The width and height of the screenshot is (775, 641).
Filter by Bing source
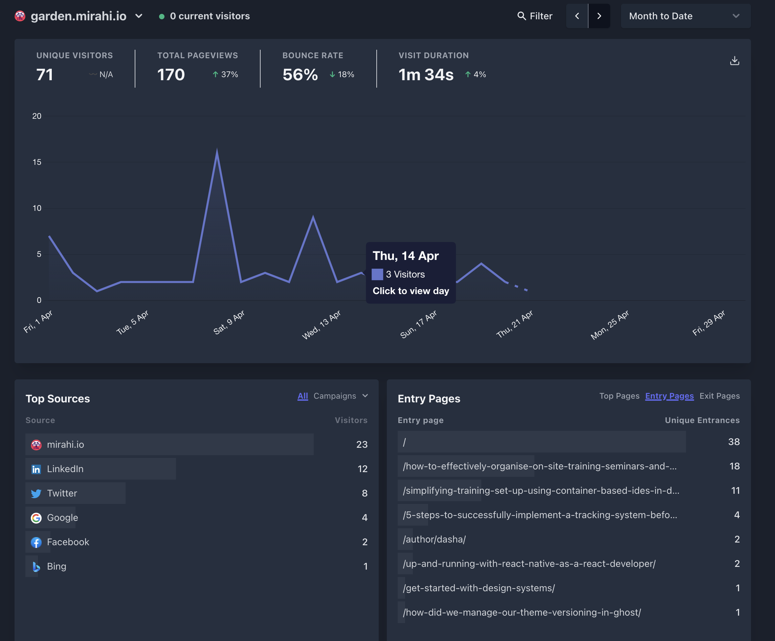click(57, 567)
